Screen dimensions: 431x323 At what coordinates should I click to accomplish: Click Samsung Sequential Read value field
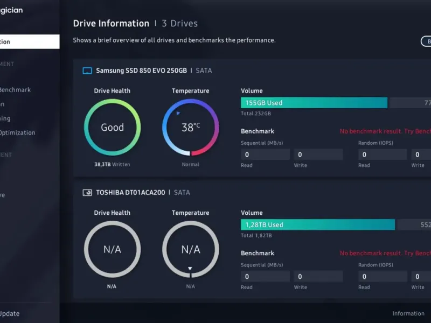click(x=265, y=155)
